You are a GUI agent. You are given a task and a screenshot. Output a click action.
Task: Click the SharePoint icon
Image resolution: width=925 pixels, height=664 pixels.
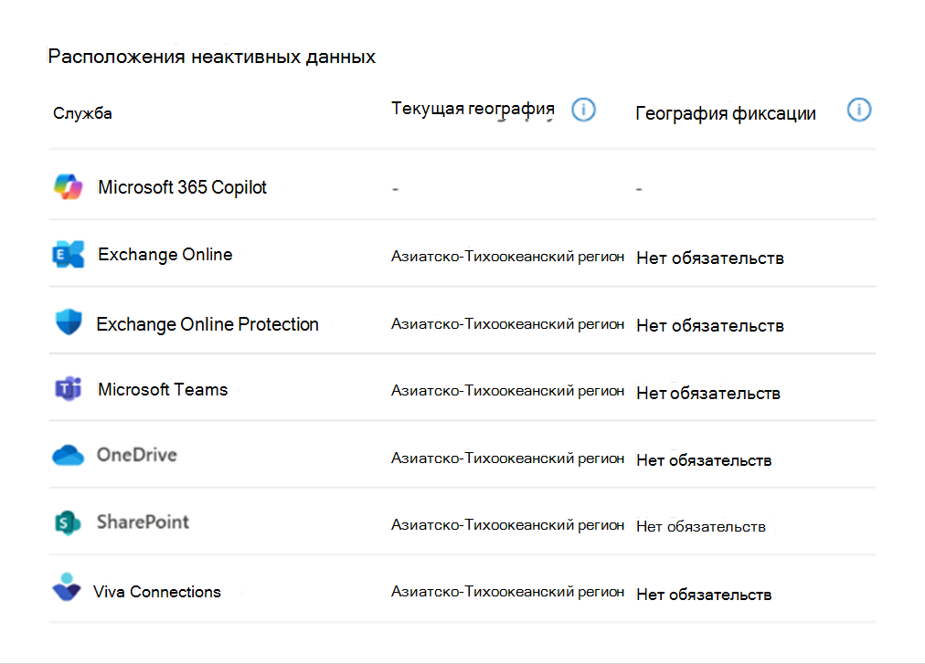pyautogui.click(x=68, y=522)
